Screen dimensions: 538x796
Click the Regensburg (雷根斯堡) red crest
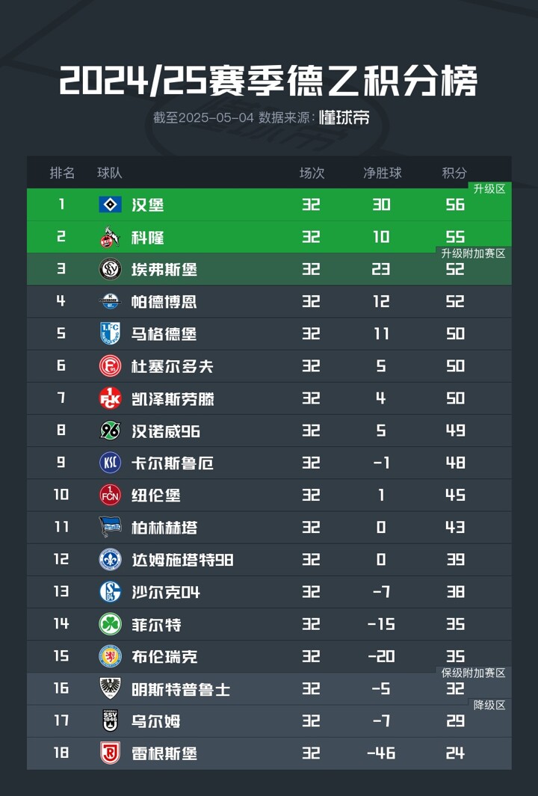click(x=110, y=753)
